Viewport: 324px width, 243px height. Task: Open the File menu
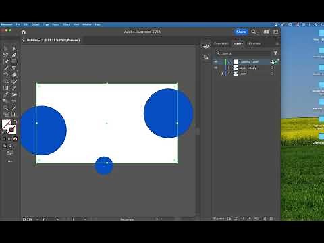point(18,24)
